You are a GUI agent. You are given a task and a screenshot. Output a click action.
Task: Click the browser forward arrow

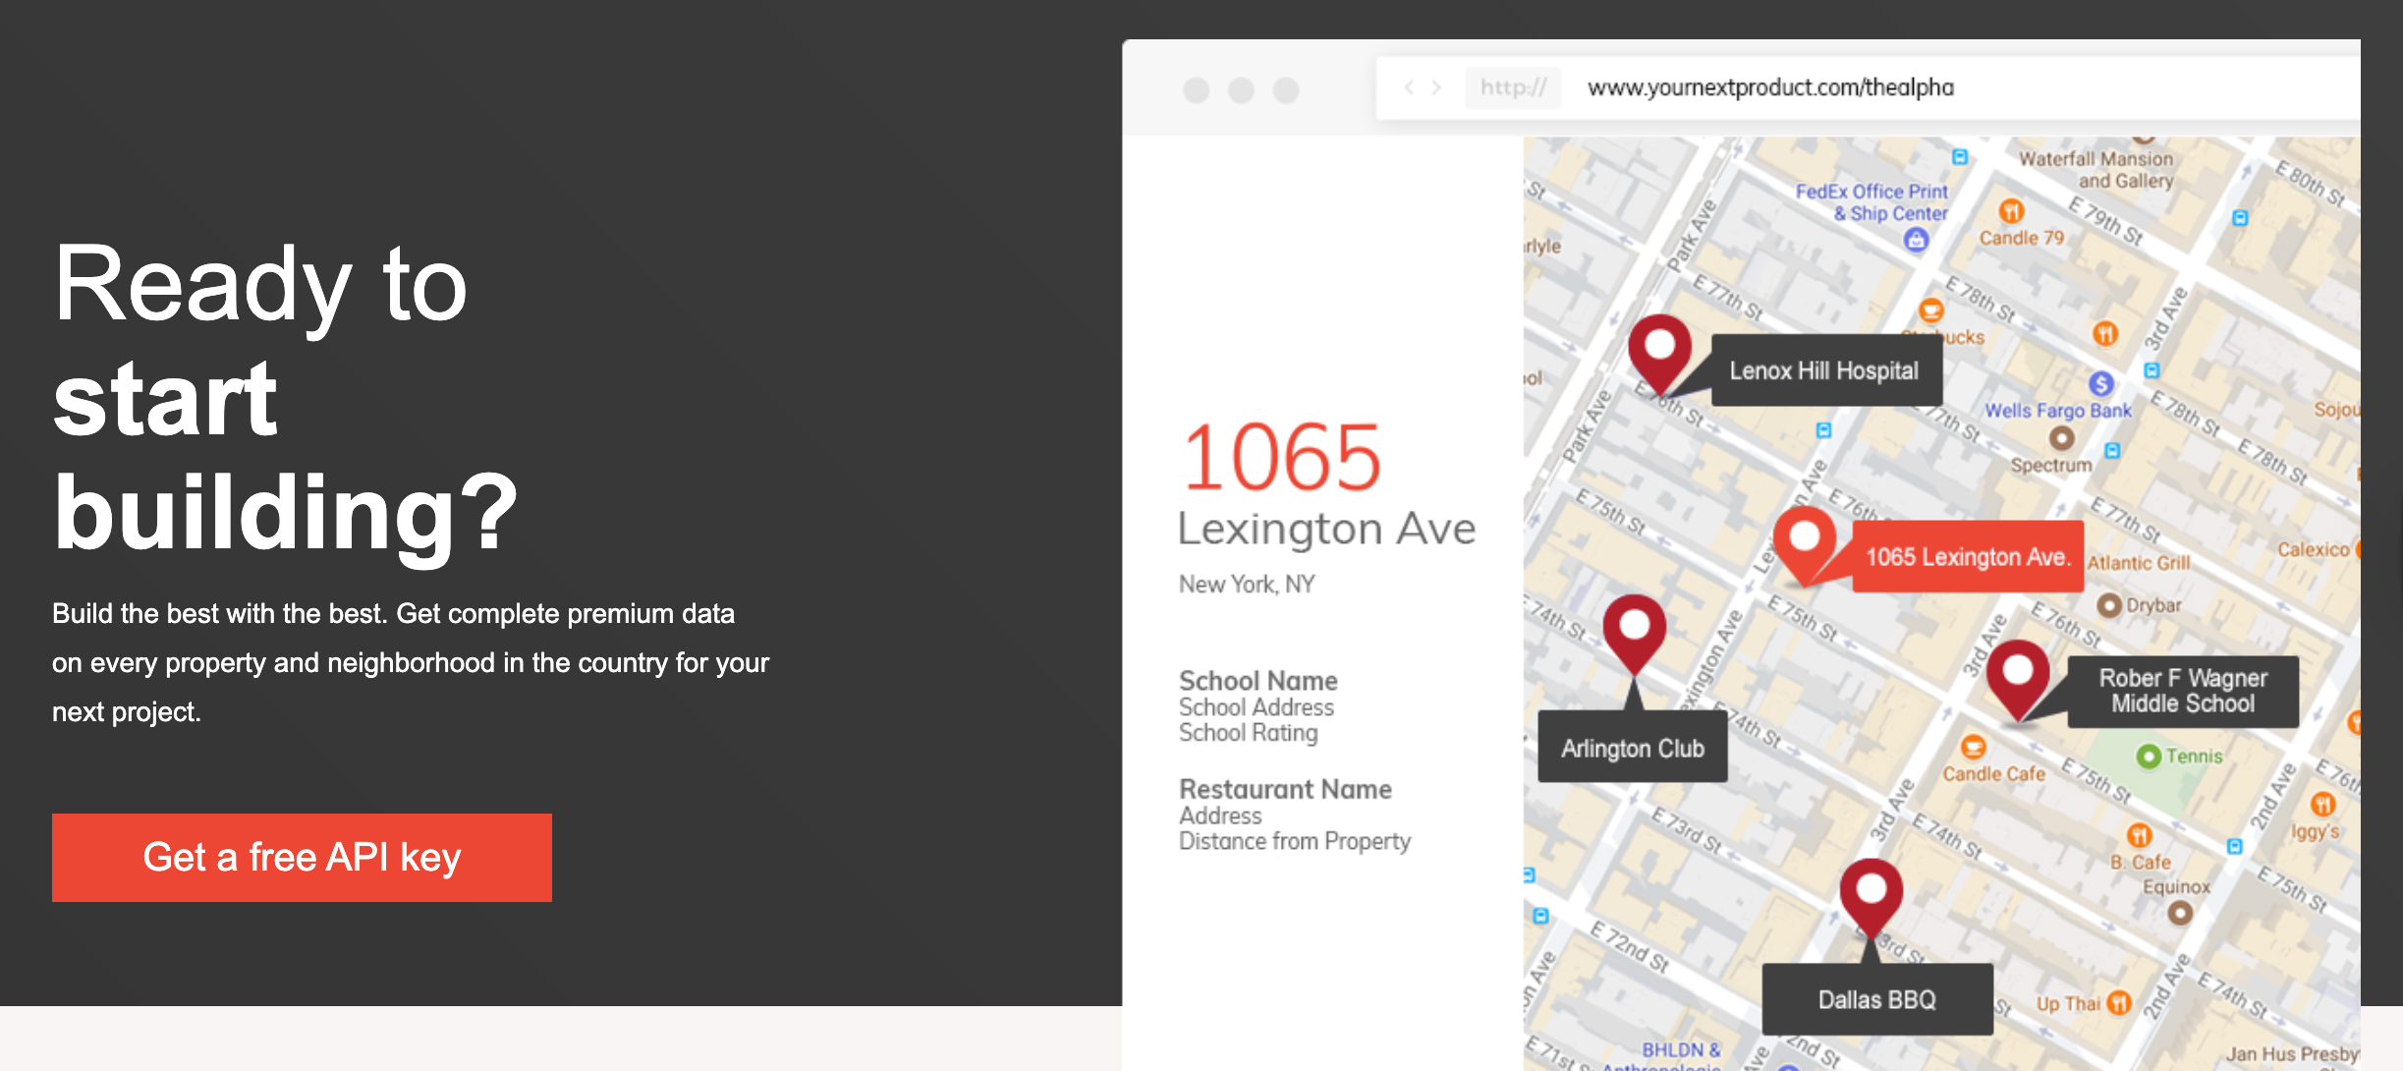point(1436,87)
